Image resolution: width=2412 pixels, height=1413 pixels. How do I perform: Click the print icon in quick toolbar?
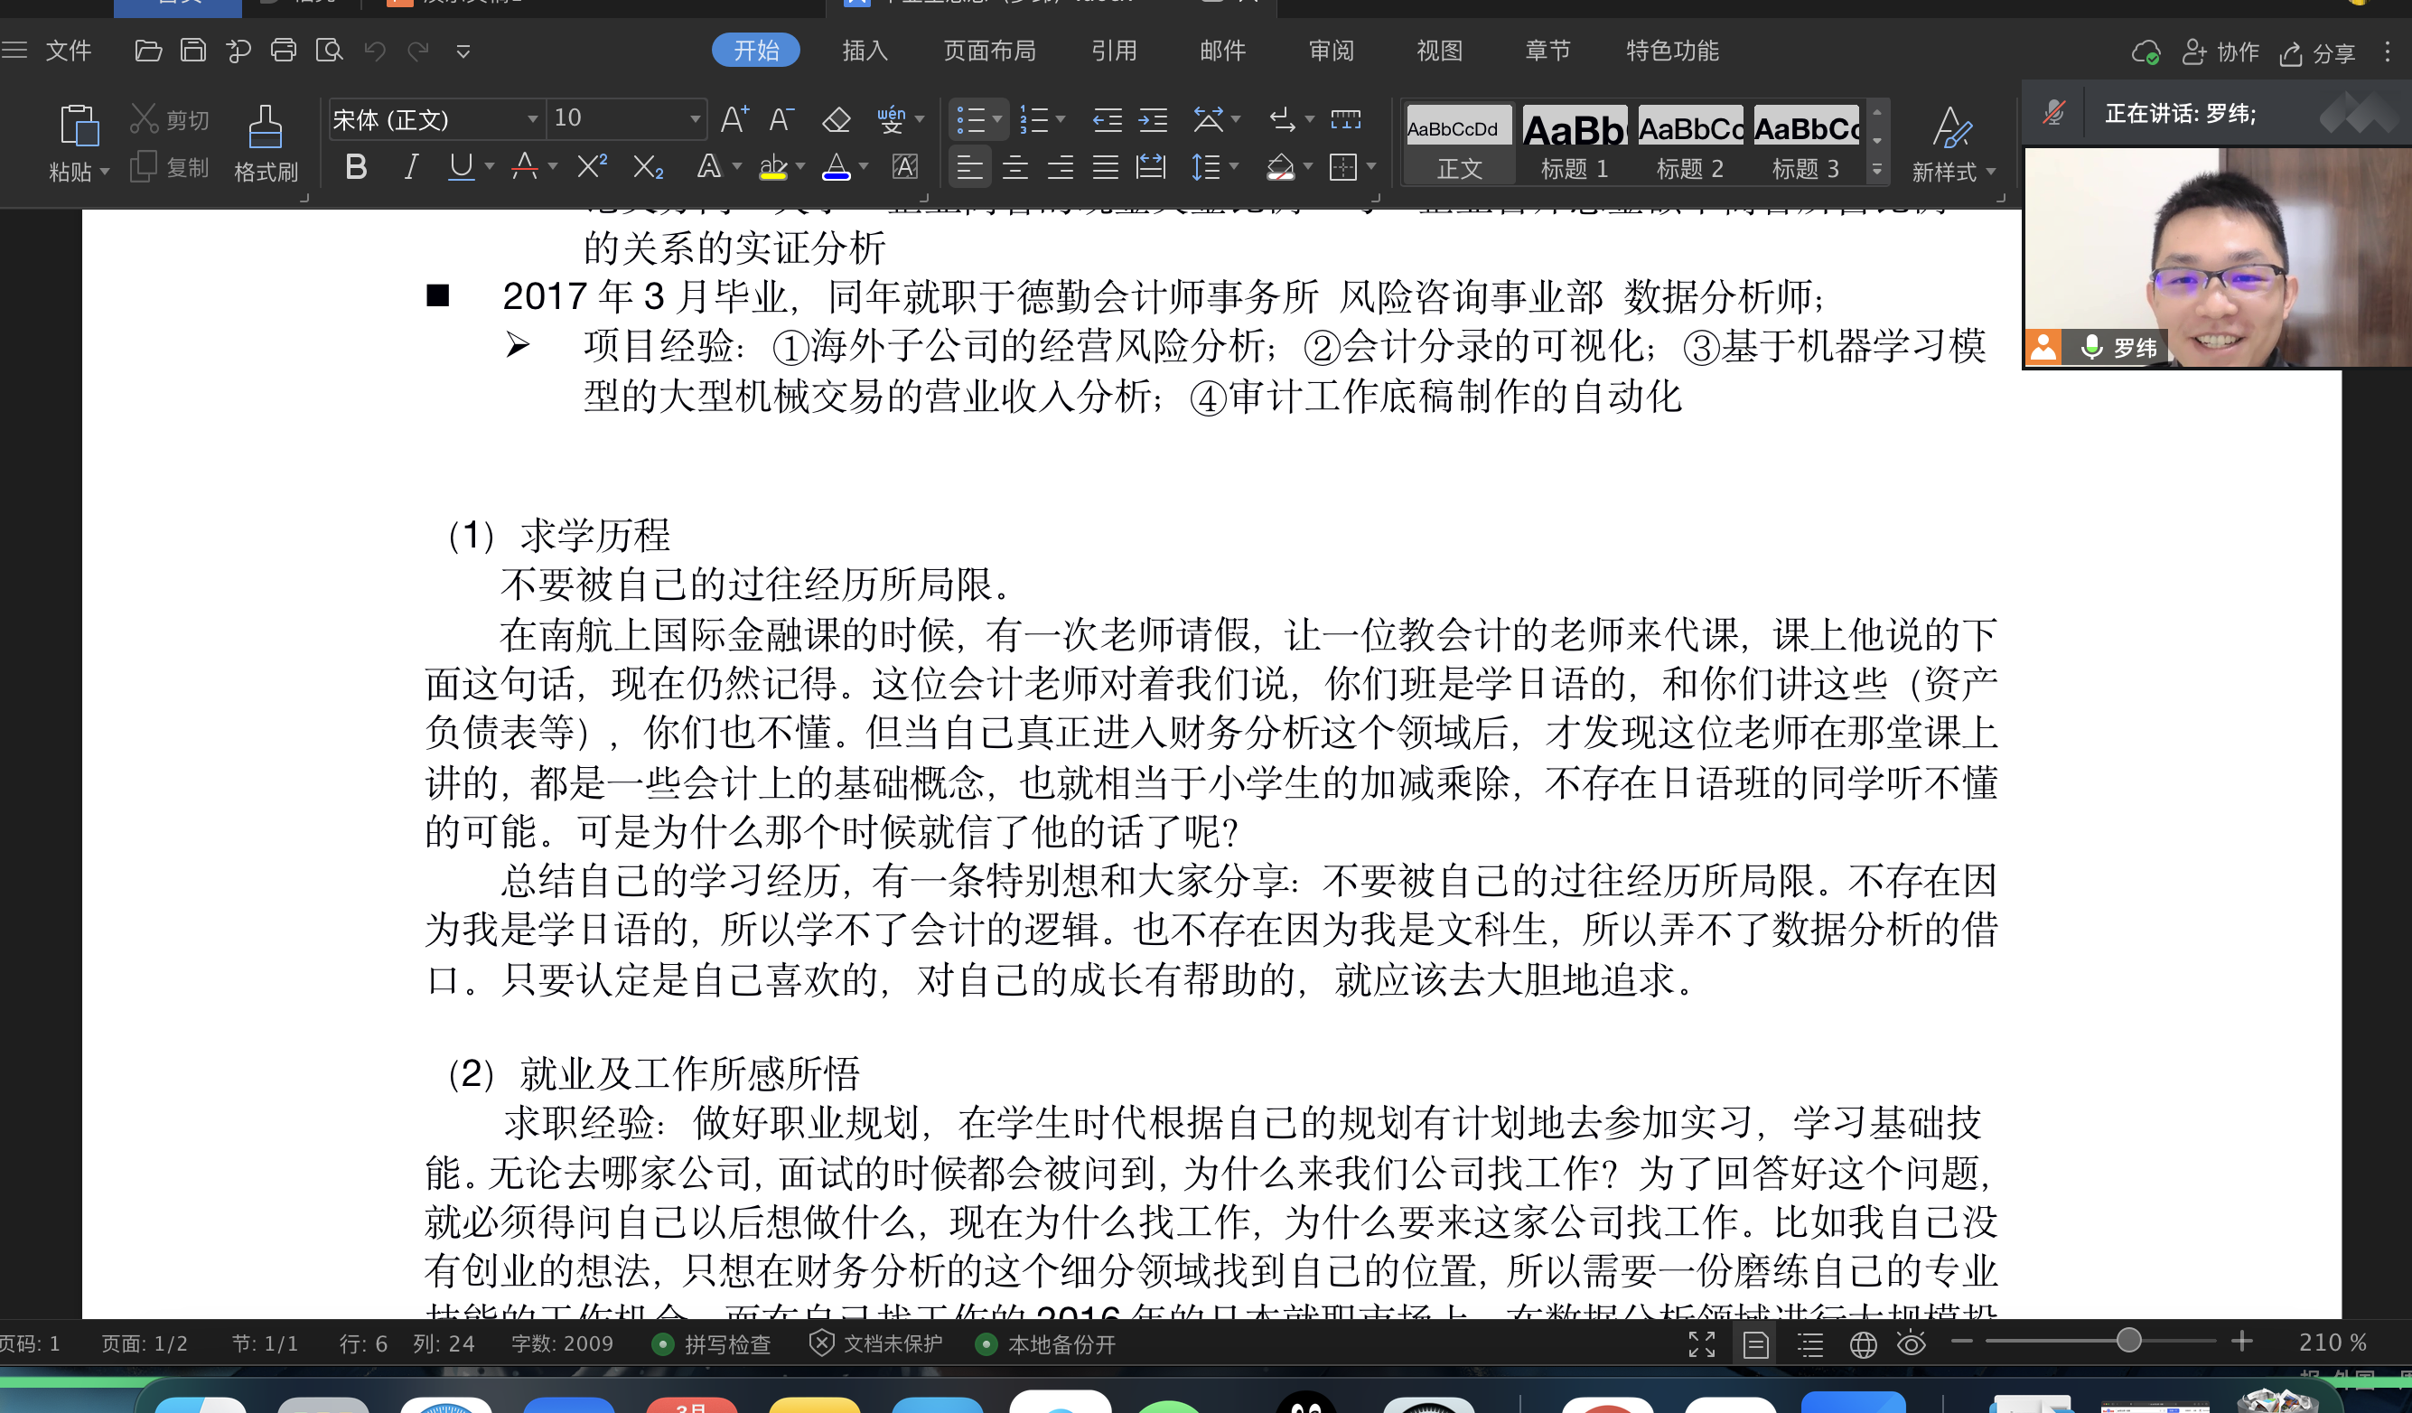pyautogui.click(x=284, y=51)
